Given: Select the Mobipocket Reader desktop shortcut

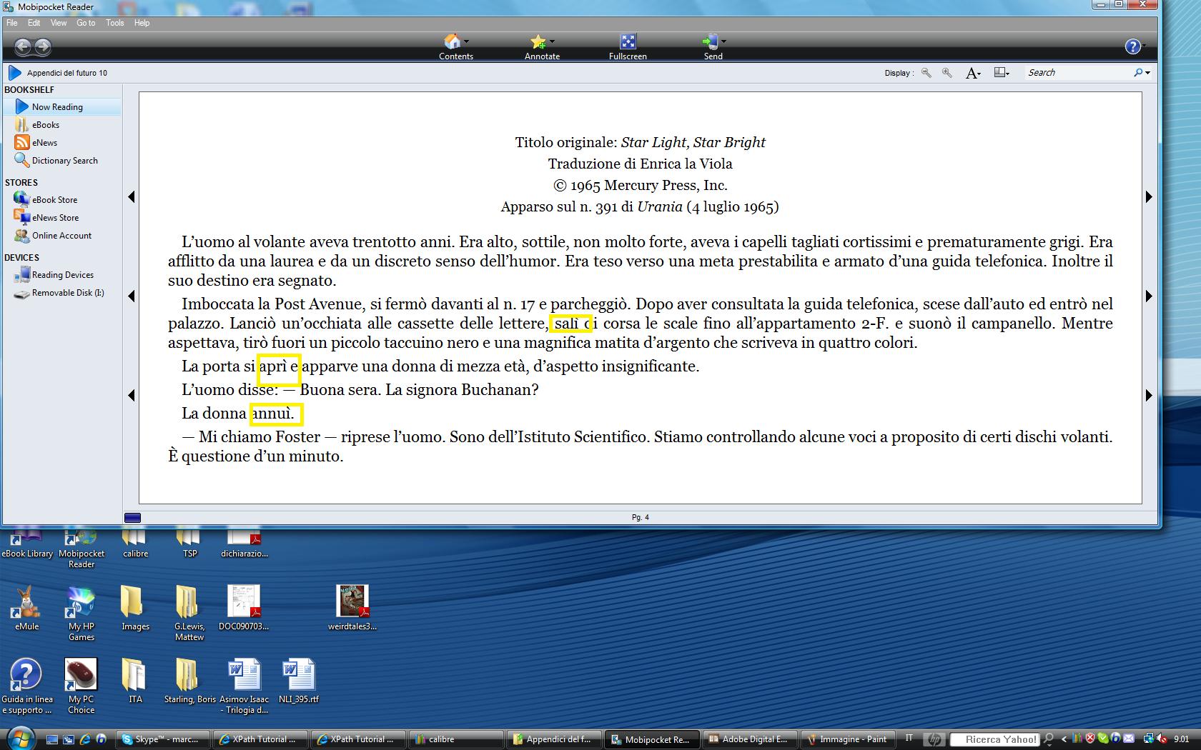Looking at the screenshot, I should (81, 548).
